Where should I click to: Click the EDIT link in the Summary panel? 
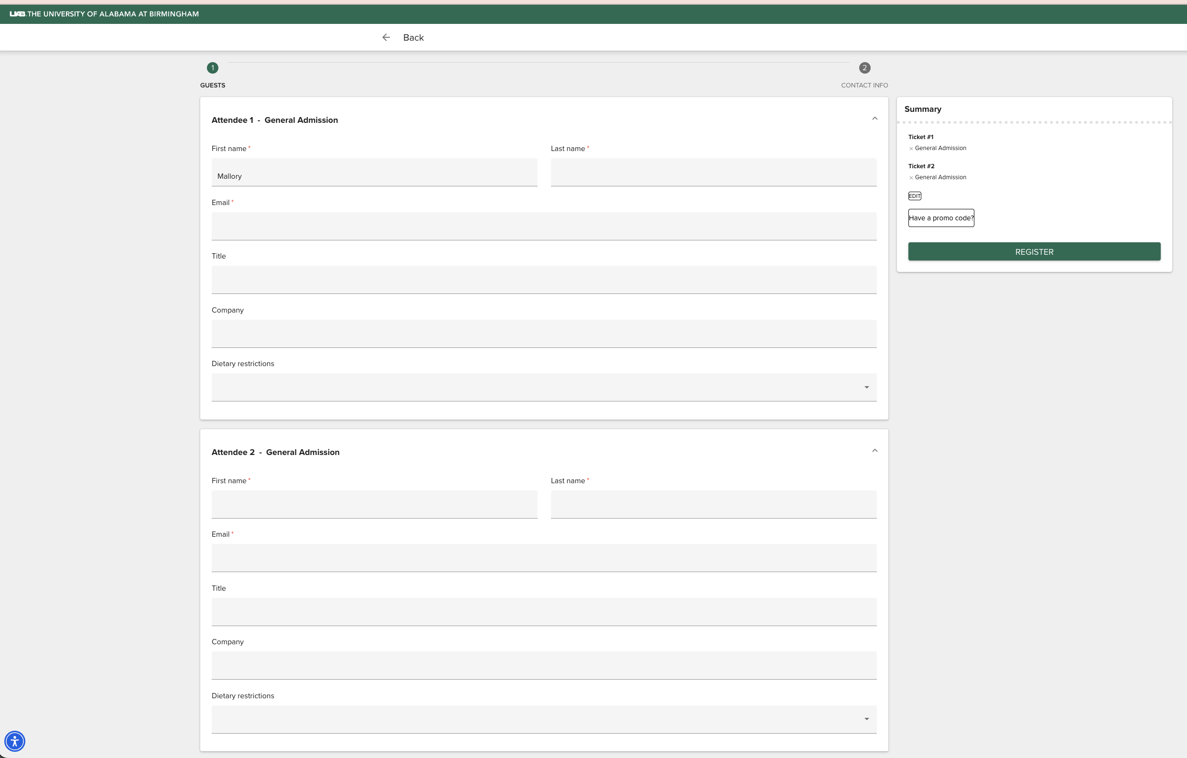(x=915, y=196)
